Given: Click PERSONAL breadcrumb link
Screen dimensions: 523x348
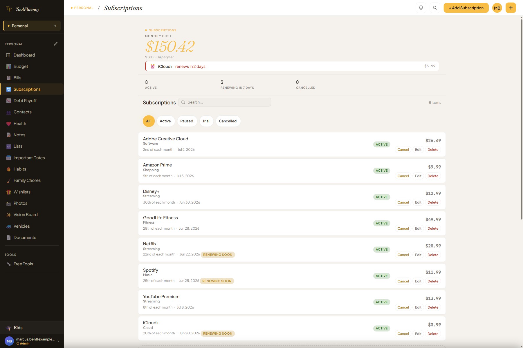Looking at the screenshot, I should (84, 8).
